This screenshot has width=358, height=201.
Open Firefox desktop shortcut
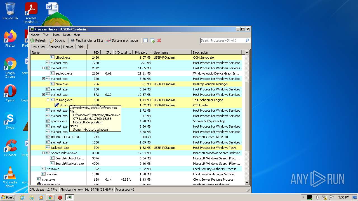coord(10,39)
